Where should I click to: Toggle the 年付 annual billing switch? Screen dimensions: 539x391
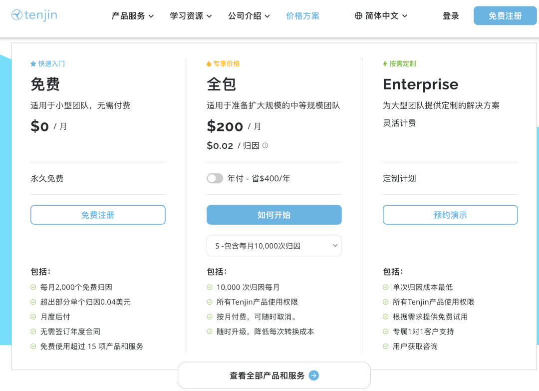[215, 178]
